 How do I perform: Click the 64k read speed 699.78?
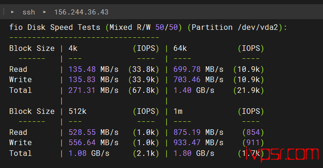(187, 70)
